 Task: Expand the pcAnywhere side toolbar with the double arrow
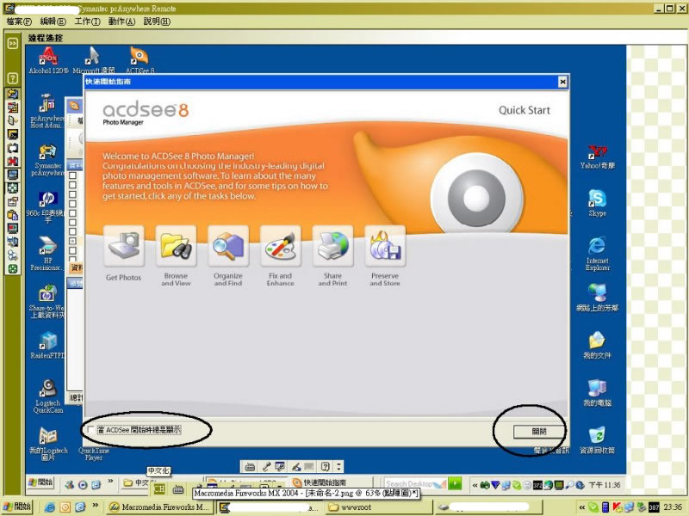pos(13,43)
